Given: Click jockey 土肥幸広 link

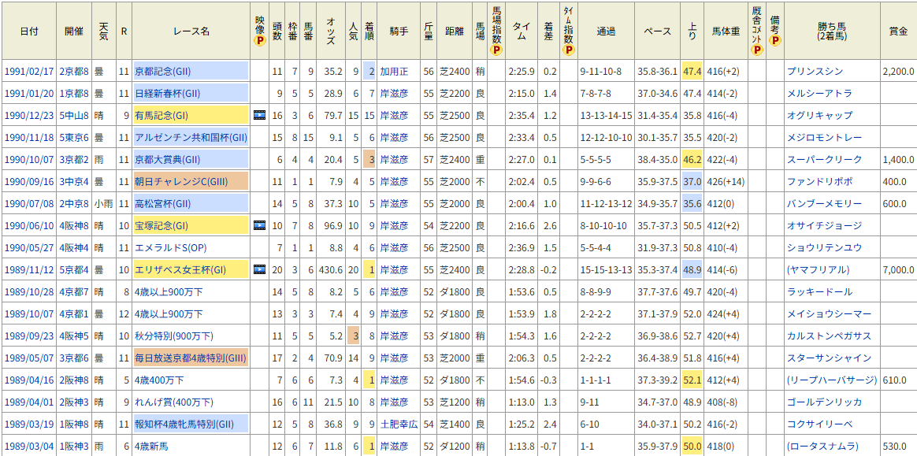Looking at the screenshot, I should pyautogui.click(x=399, y=424).
